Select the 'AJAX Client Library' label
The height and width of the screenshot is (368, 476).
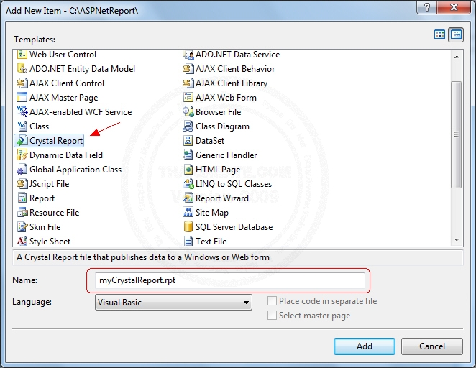tap(232, 83)
